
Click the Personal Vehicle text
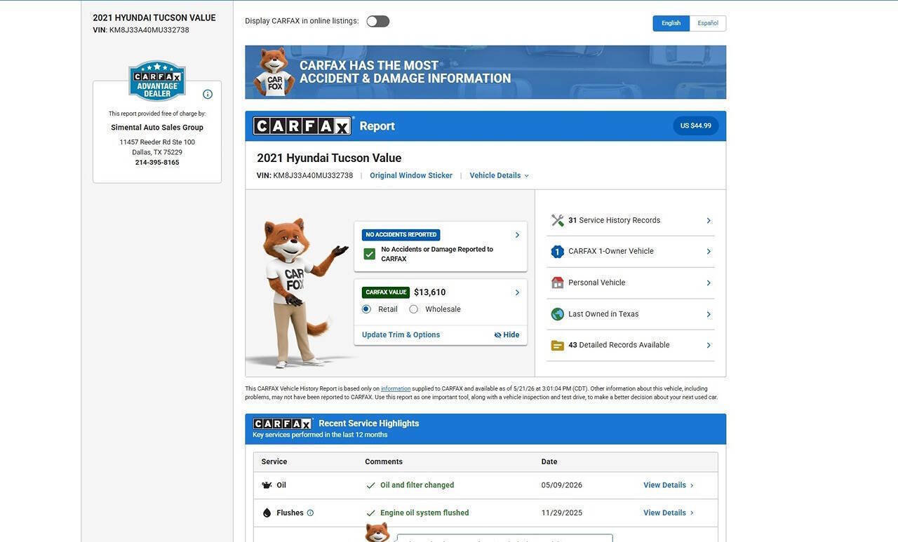[597, 283]
